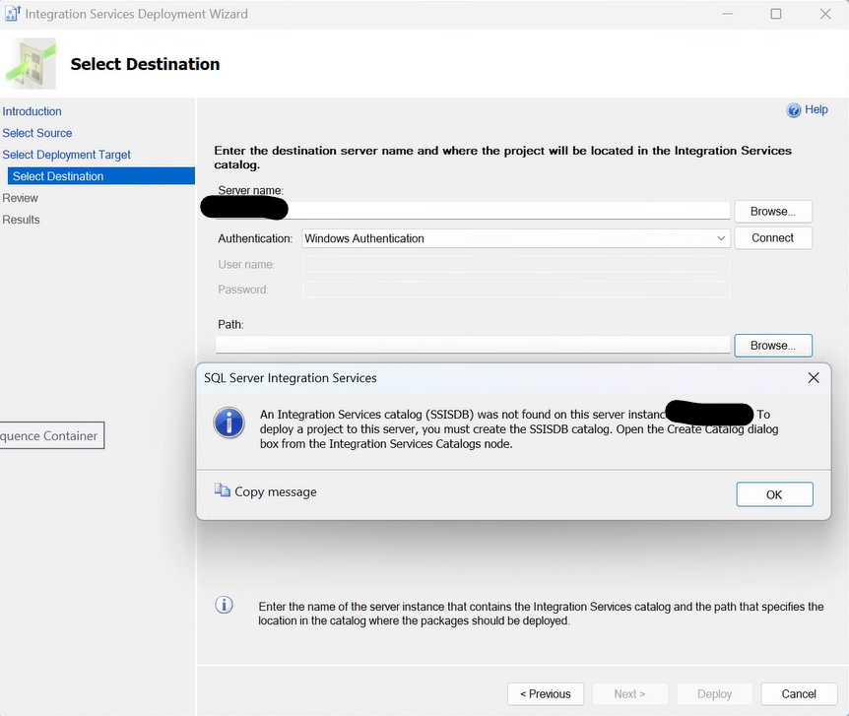Click the 'Select Destination' heading text
The height and width of the screenshot is (716, 849).
pos(145,64)
